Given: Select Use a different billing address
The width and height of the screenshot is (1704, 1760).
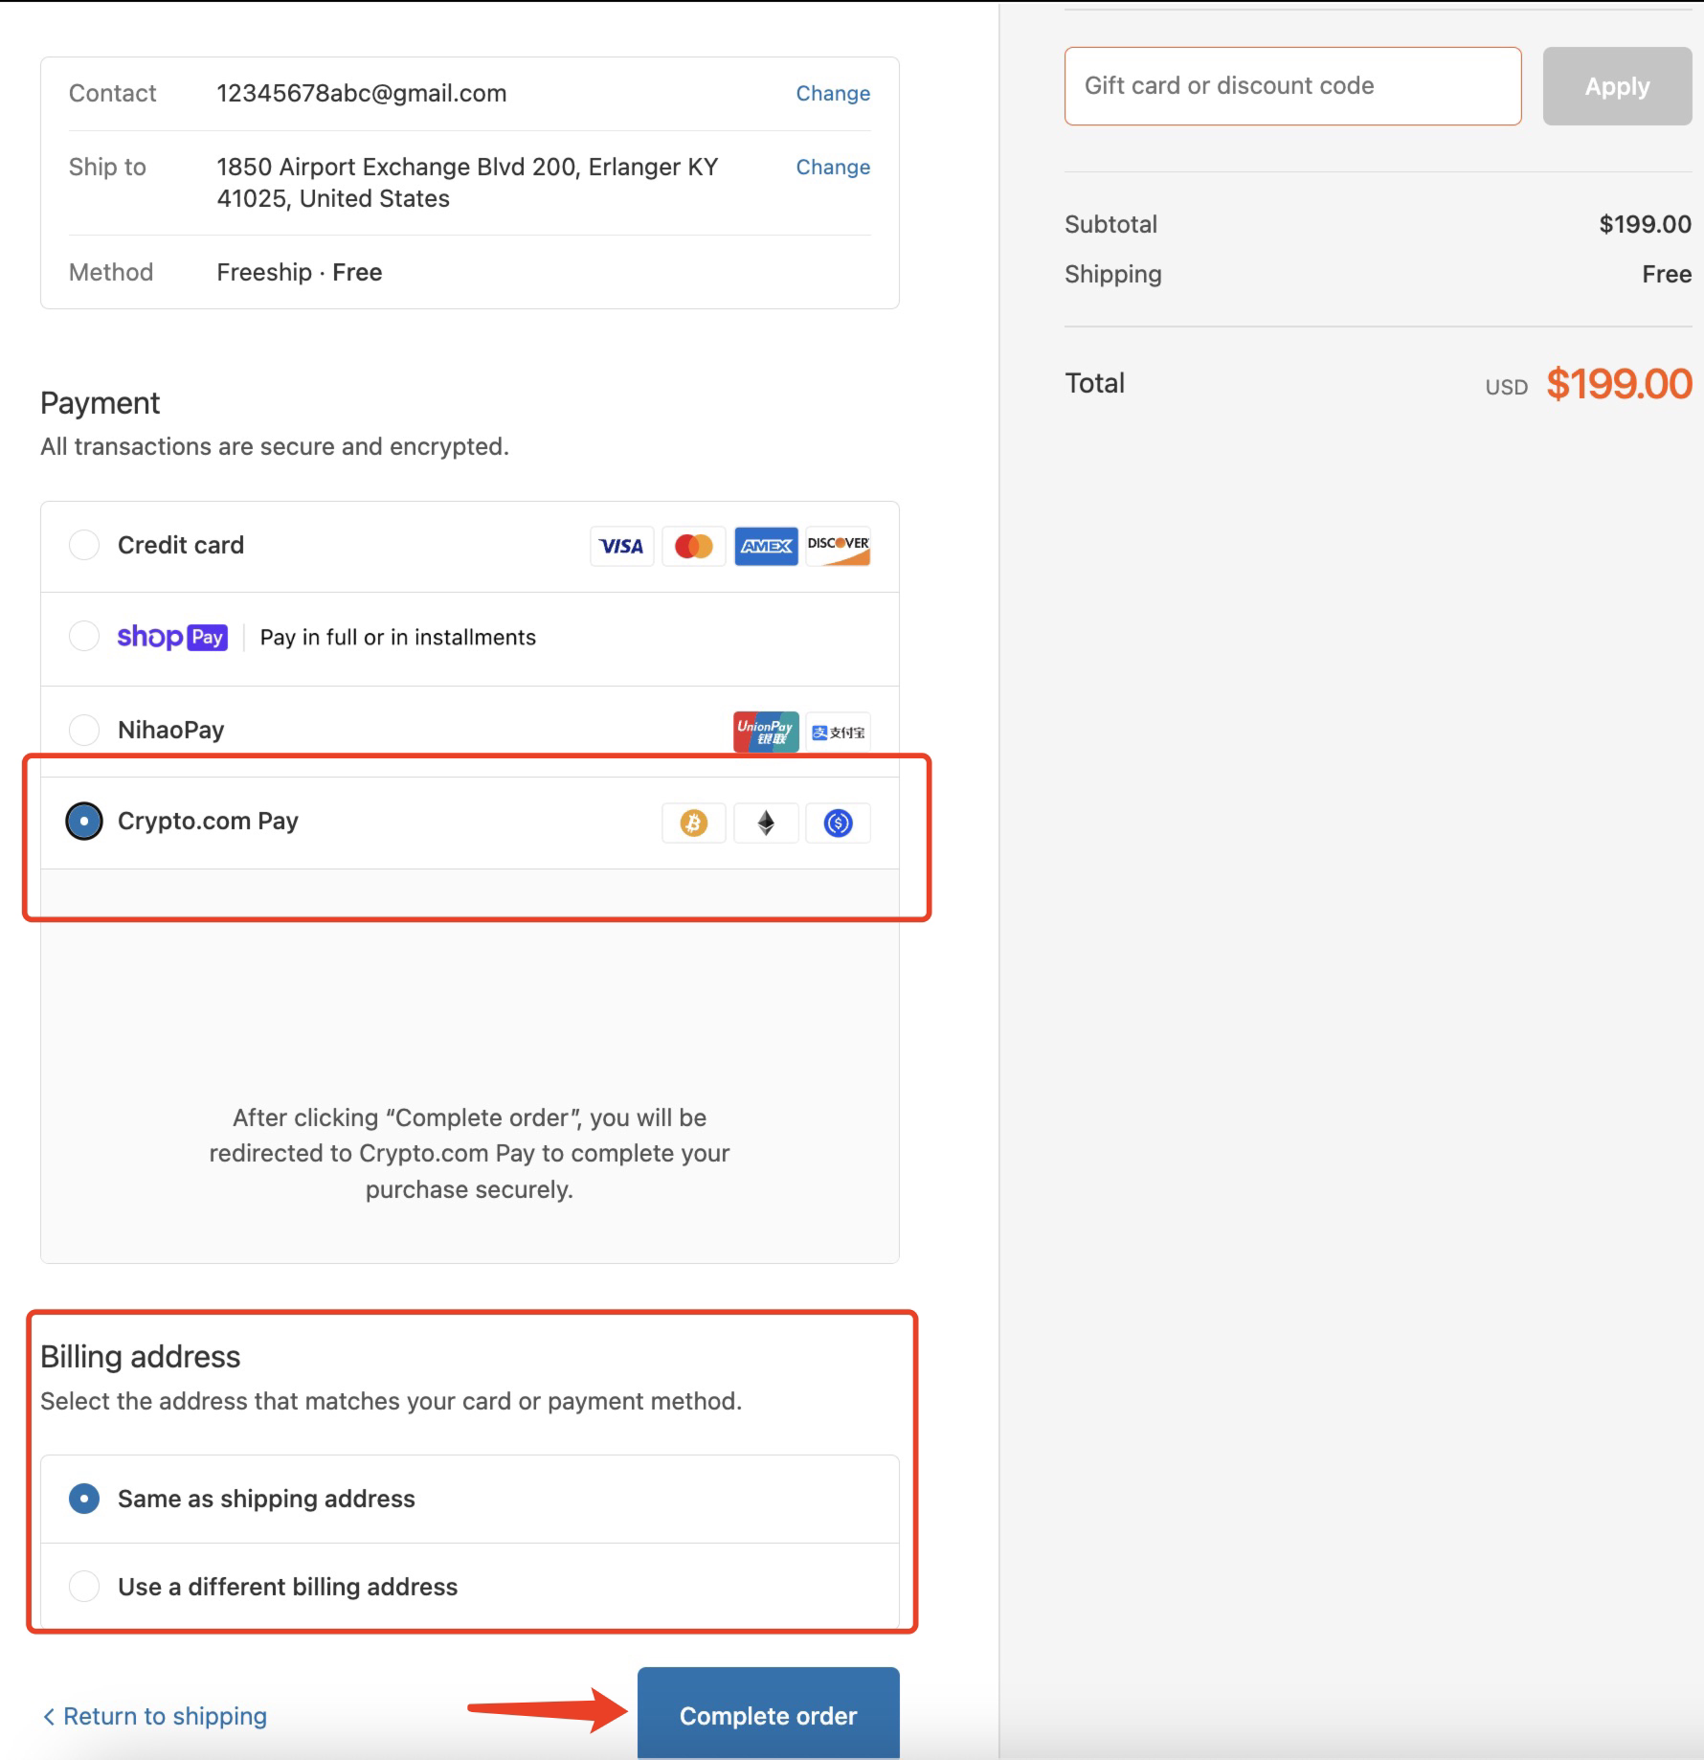Looking at the screenshot, I should tap(84, 1587).
